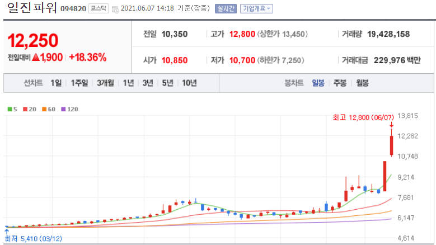Switch to the 일봉 daily candle chart
This screenshot has width=436, height=245.
click(318, 83)
